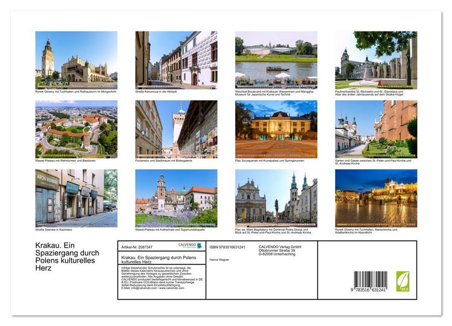Screen dimensions: 452x326
Task: Click caption starting 'Garten und Gasse zwischen'
Action: [373, 162]
